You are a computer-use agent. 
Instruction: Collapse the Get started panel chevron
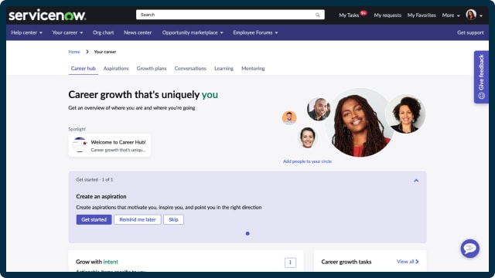[416, 180]
